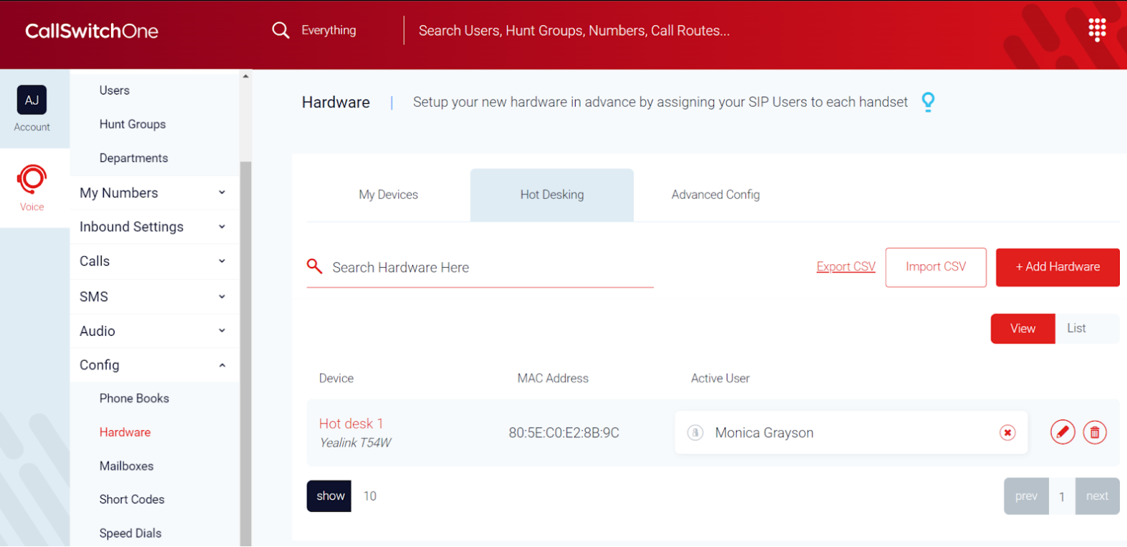Select the List toggle button
The height and width of the screenshot is (547, 1127).
[x=1076, y=329]
